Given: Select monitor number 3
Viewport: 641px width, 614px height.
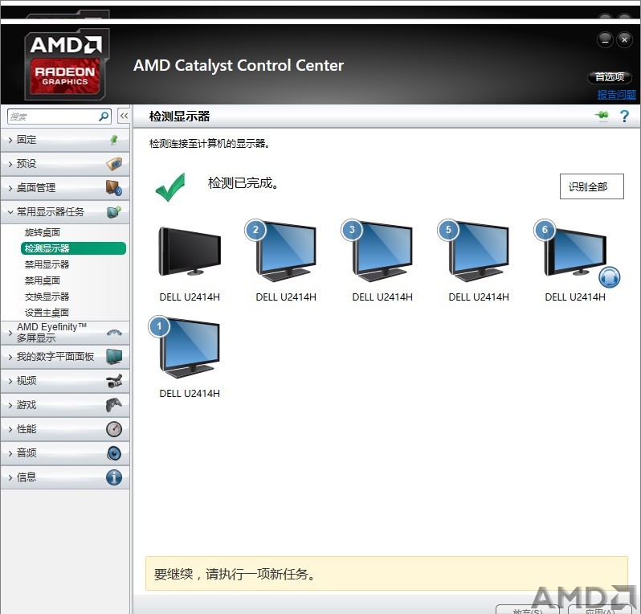Looking at the screenshot, I should coord(382,252).
